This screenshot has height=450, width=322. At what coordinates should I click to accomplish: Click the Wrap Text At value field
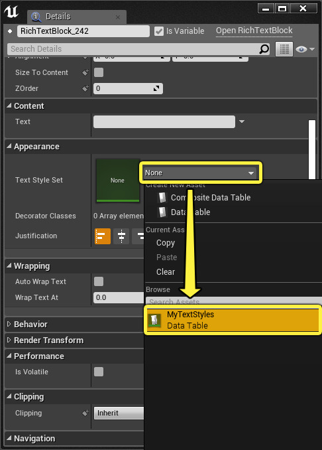(x=119, y=297)
